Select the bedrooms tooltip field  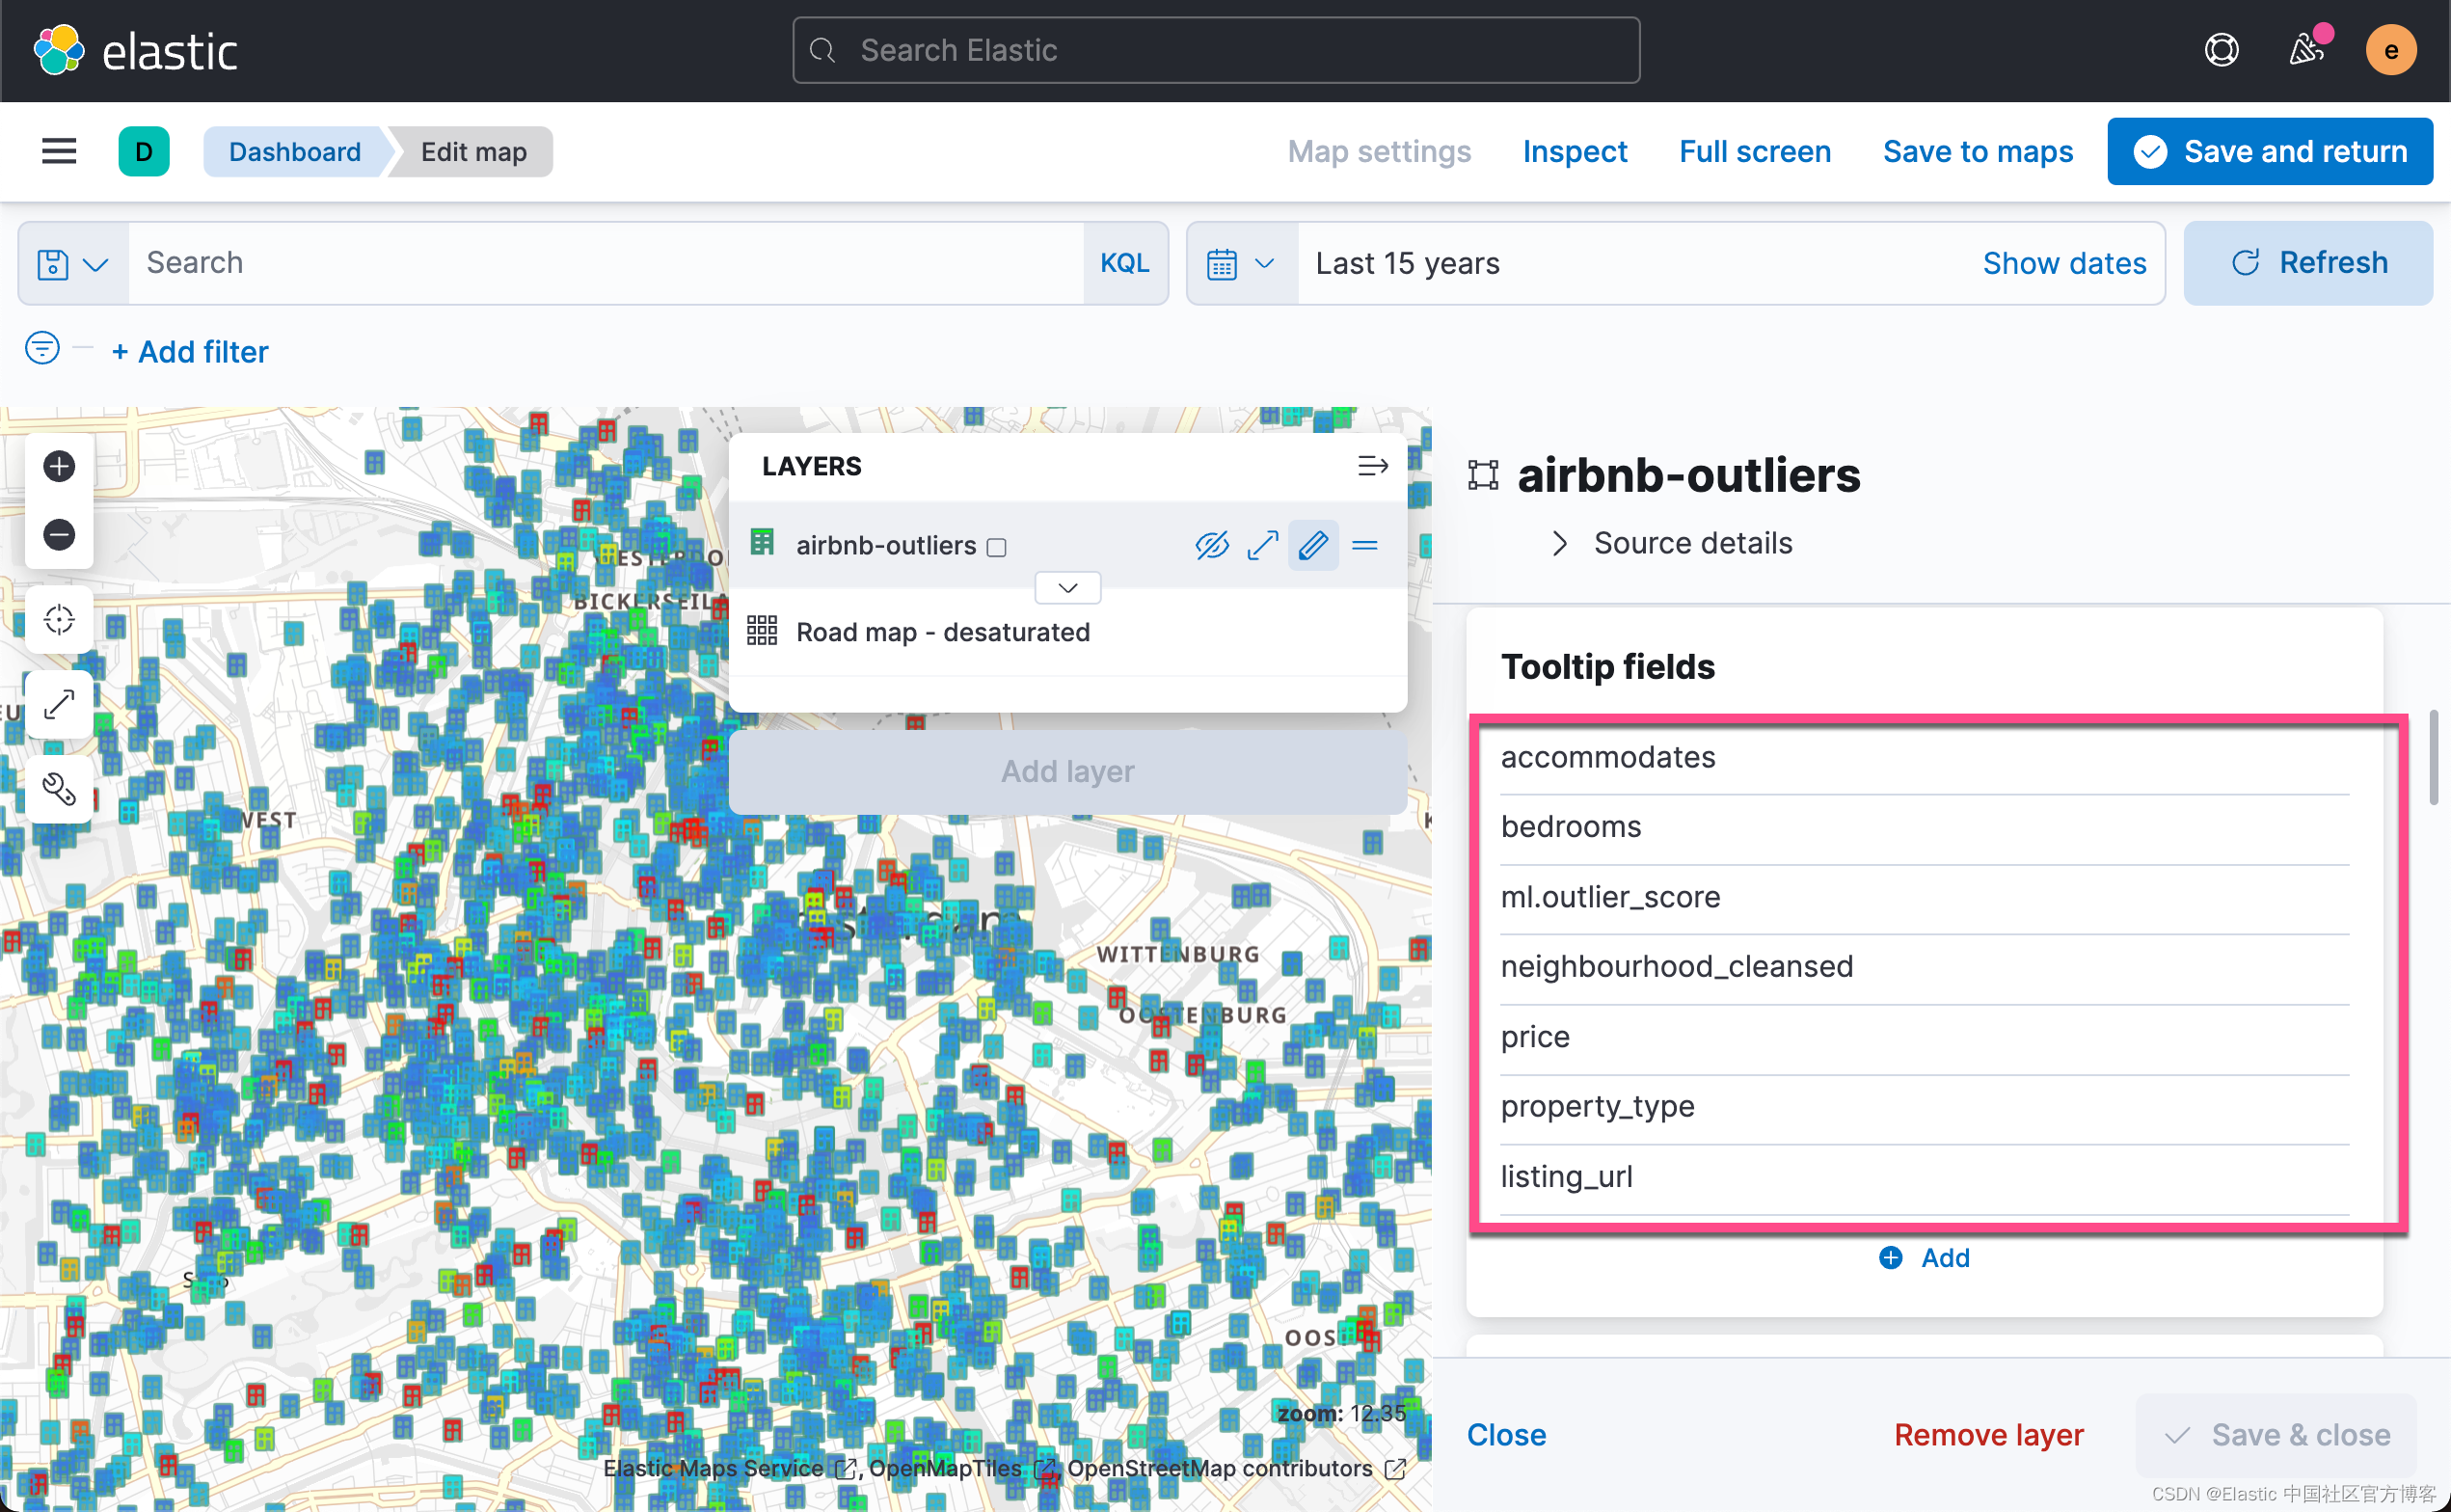tap(1925, 827)
